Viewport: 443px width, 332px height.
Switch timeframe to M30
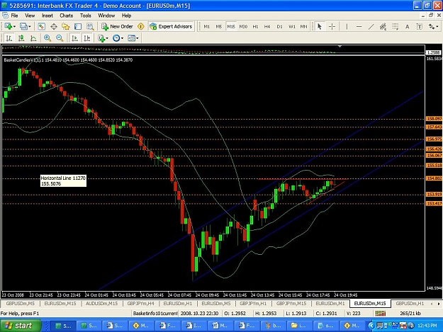tap(243, 26)
